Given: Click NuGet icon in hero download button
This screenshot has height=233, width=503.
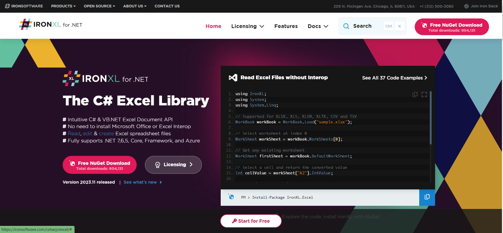Looking at the screenshot, I should click(72, 163).
